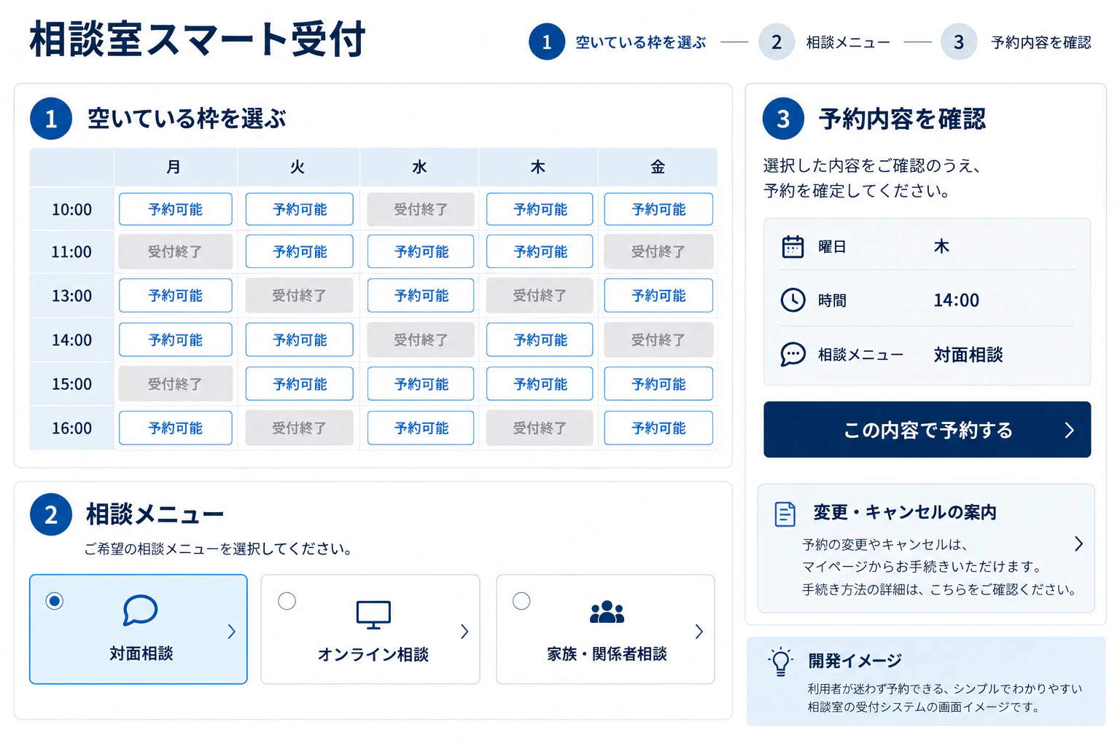This screenshot has width=1120, height=746.
Task: Choose the Thursday 14:00 予約可能 slot
Action: [540, 340]
